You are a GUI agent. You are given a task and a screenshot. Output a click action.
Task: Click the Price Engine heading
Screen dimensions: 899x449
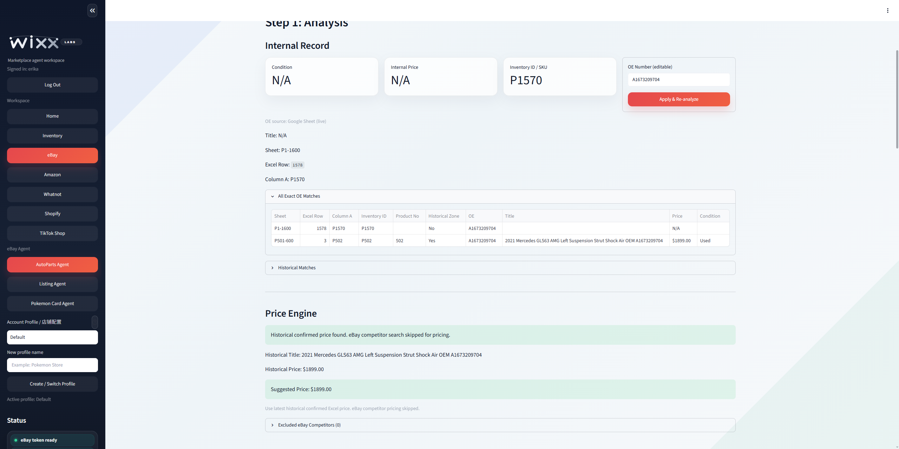coord(291,313)
